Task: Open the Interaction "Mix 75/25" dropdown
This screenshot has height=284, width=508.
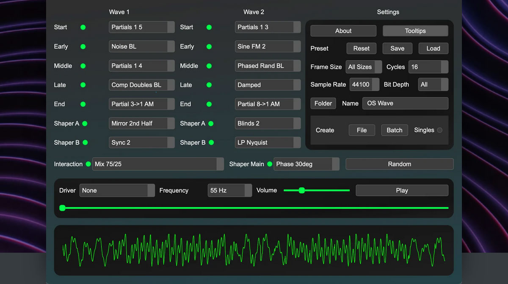Action: pyautogui.click(x=158, y=164)
